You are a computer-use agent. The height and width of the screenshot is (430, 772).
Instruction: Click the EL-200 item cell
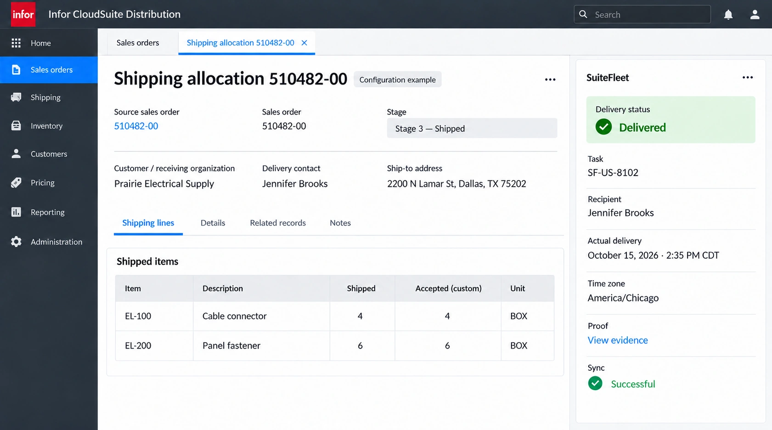click(154, 345)
